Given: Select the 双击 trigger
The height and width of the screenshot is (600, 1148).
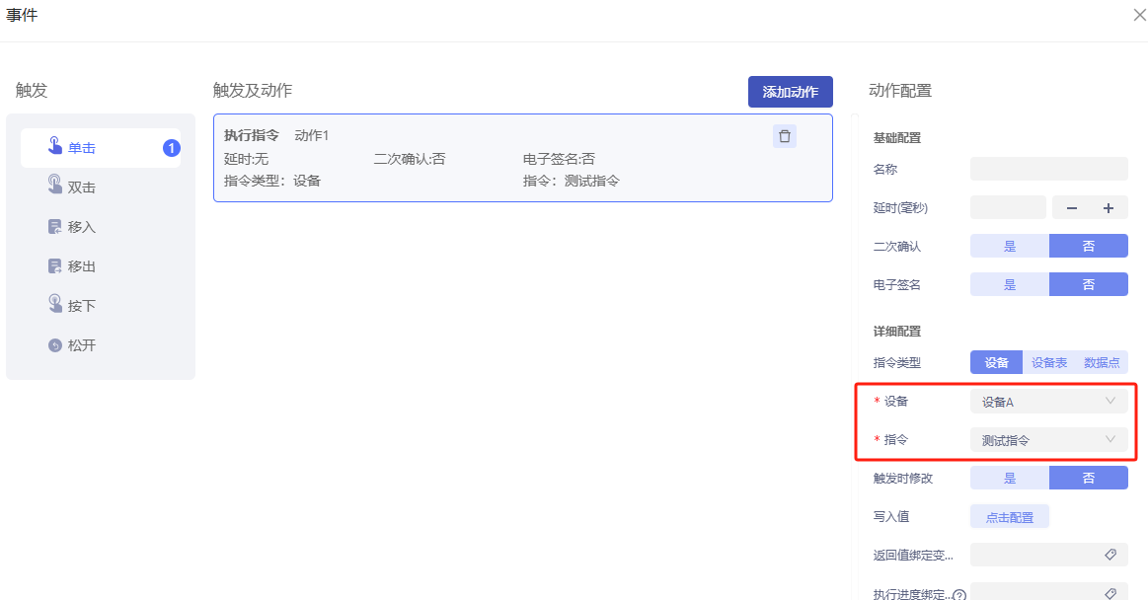Looking at the screenshot, I should point(101,187).
